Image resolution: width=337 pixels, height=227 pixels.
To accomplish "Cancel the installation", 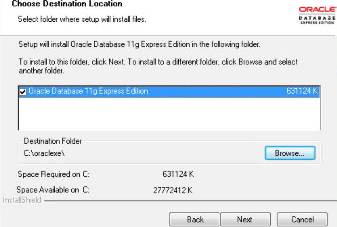I will point(302,219).
